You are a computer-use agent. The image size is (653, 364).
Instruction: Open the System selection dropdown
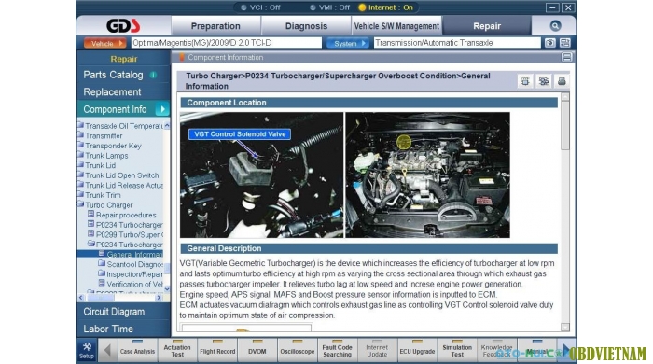point(347,43)
